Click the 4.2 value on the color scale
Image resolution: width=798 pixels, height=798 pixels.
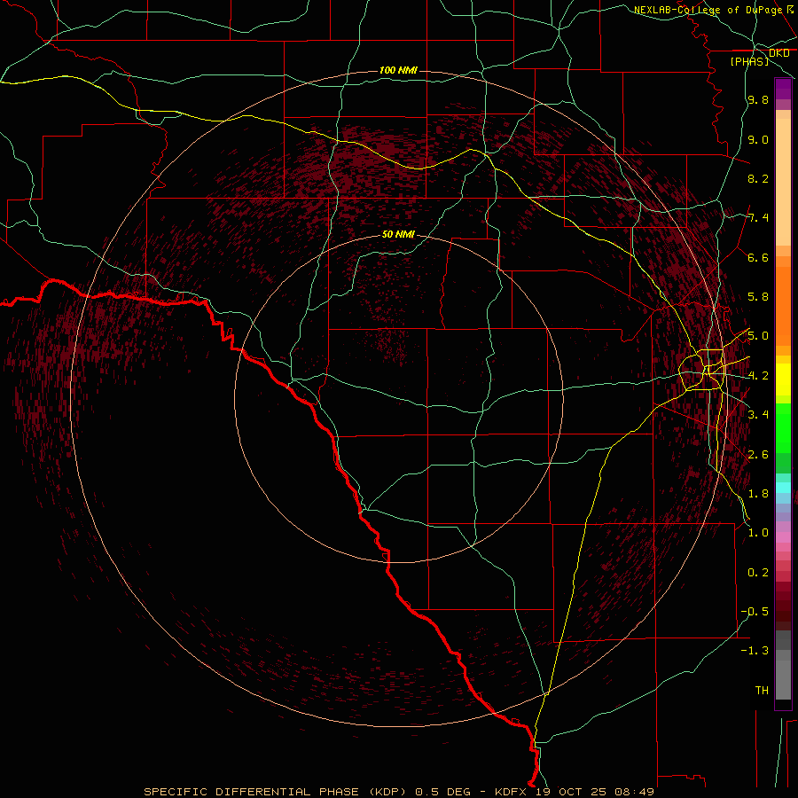point(758,376)
